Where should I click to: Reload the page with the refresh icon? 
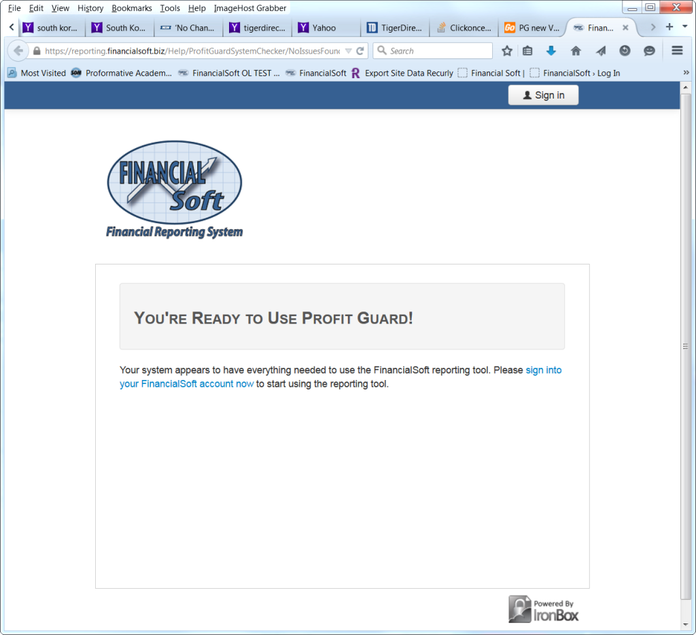tap(360, 51)
